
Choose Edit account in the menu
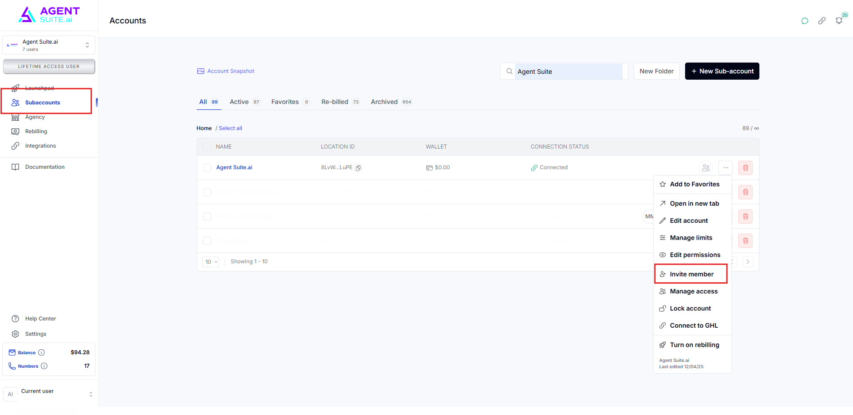[692, 221]
